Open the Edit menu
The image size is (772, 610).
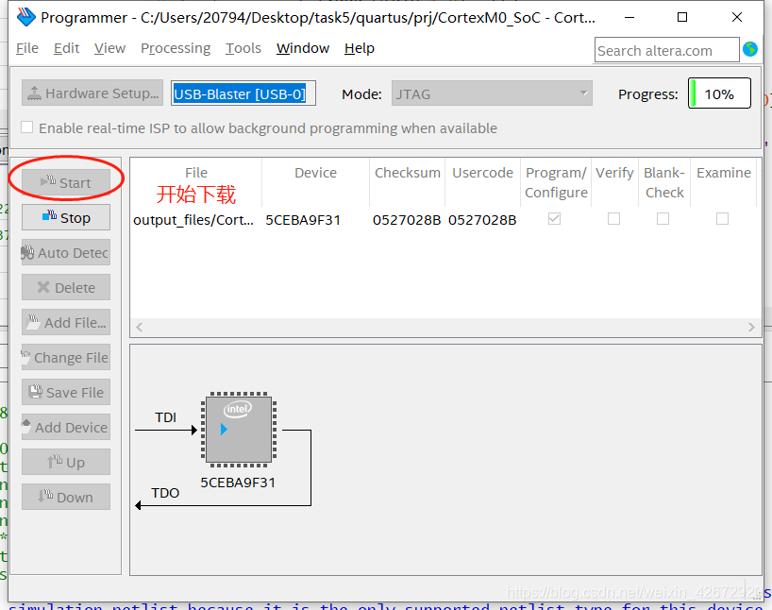[x=66, y=48]
